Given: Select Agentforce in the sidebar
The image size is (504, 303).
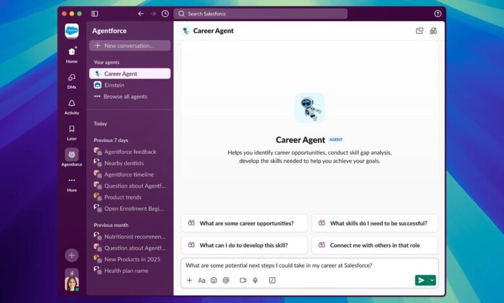Looking at the screenshot, I should [x=72, y=157].
